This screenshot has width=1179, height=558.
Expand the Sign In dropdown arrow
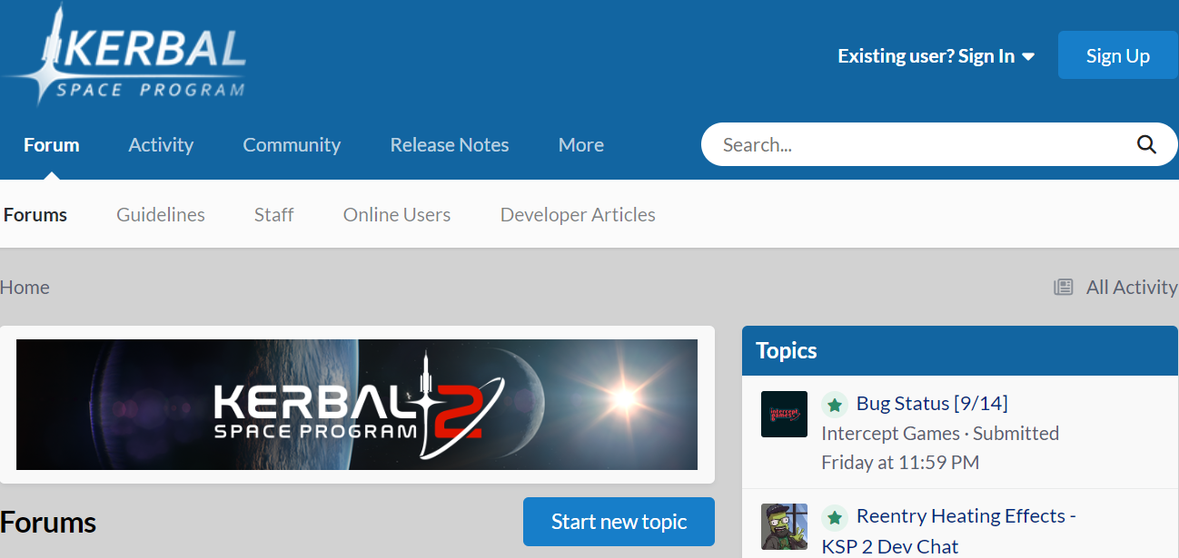(1028, 56)
